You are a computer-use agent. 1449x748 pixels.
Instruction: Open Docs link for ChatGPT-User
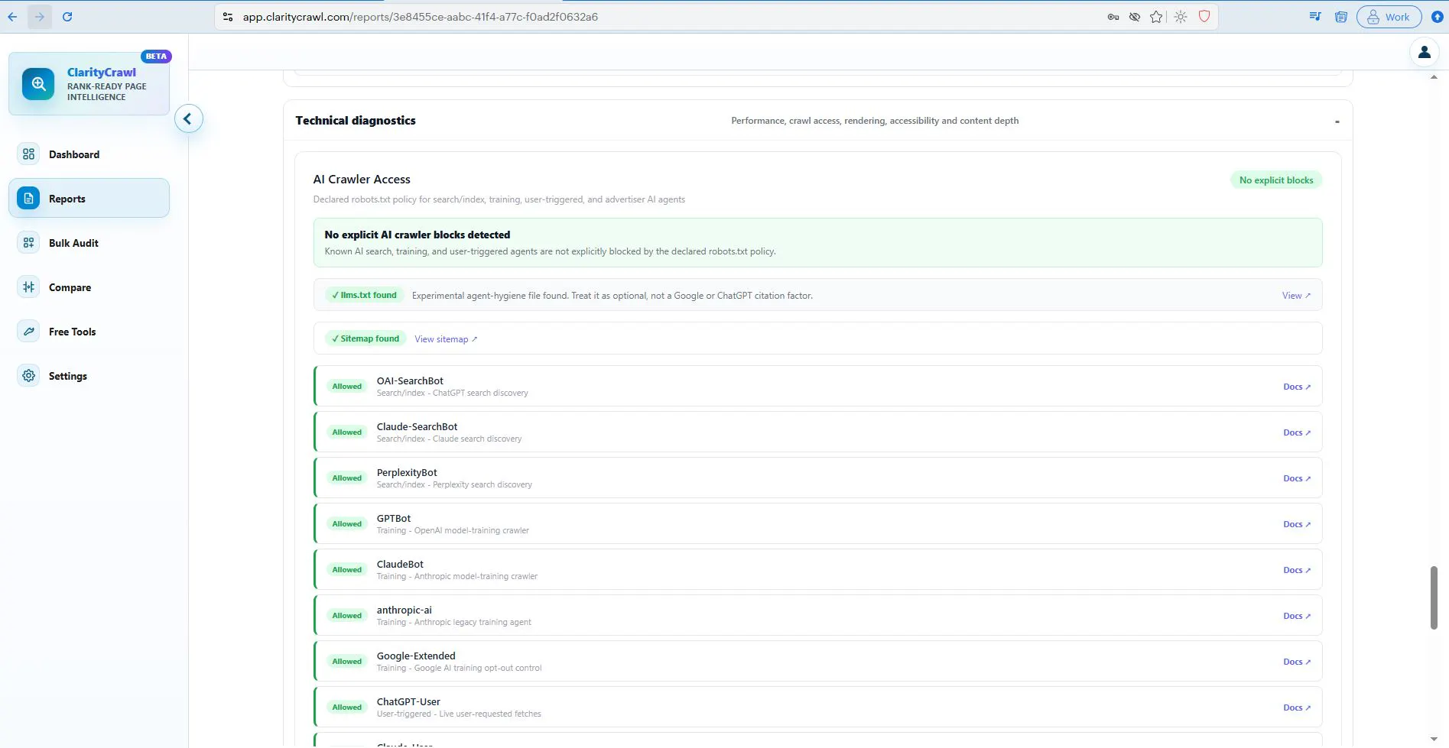tap(1296, 708)
